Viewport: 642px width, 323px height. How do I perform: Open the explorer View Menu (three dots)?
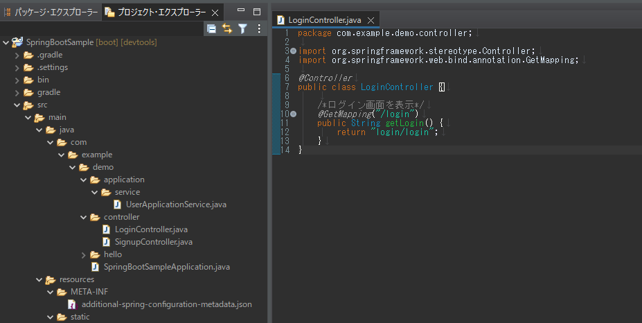click(x=259, y=28)
